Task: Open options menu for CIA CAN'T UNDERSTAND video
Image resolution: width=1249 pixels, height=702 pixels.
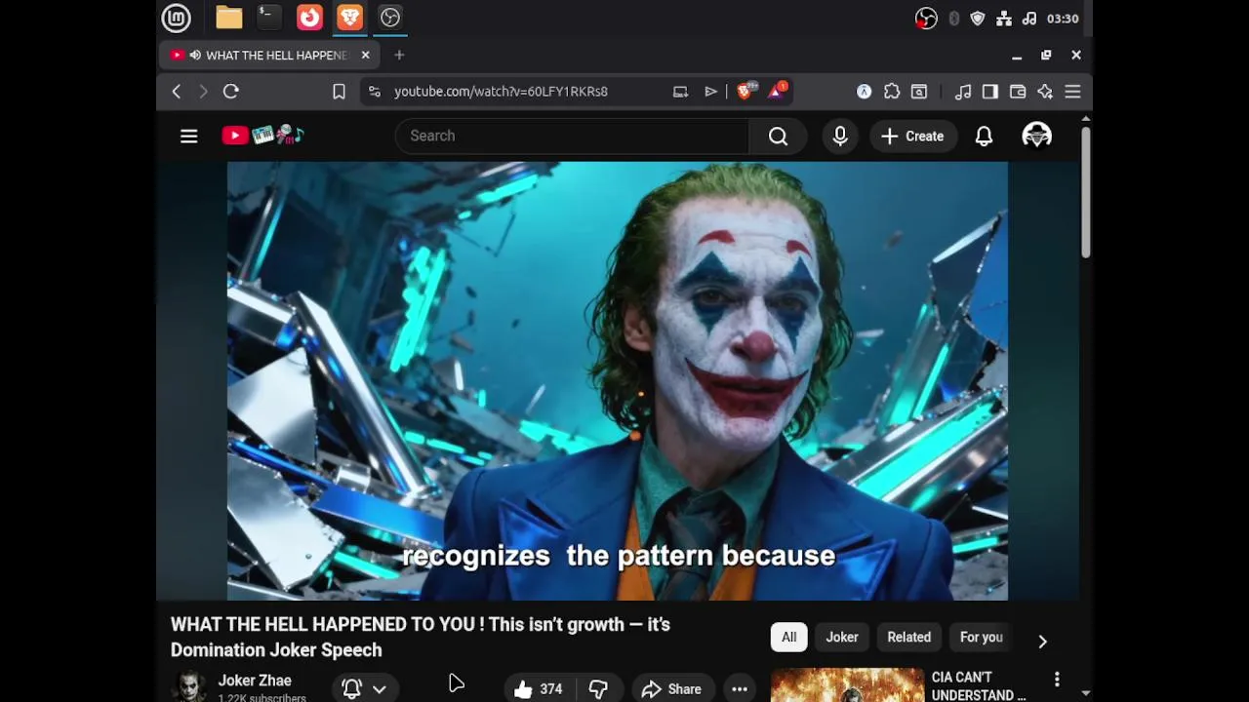Action: (1057, 680)
